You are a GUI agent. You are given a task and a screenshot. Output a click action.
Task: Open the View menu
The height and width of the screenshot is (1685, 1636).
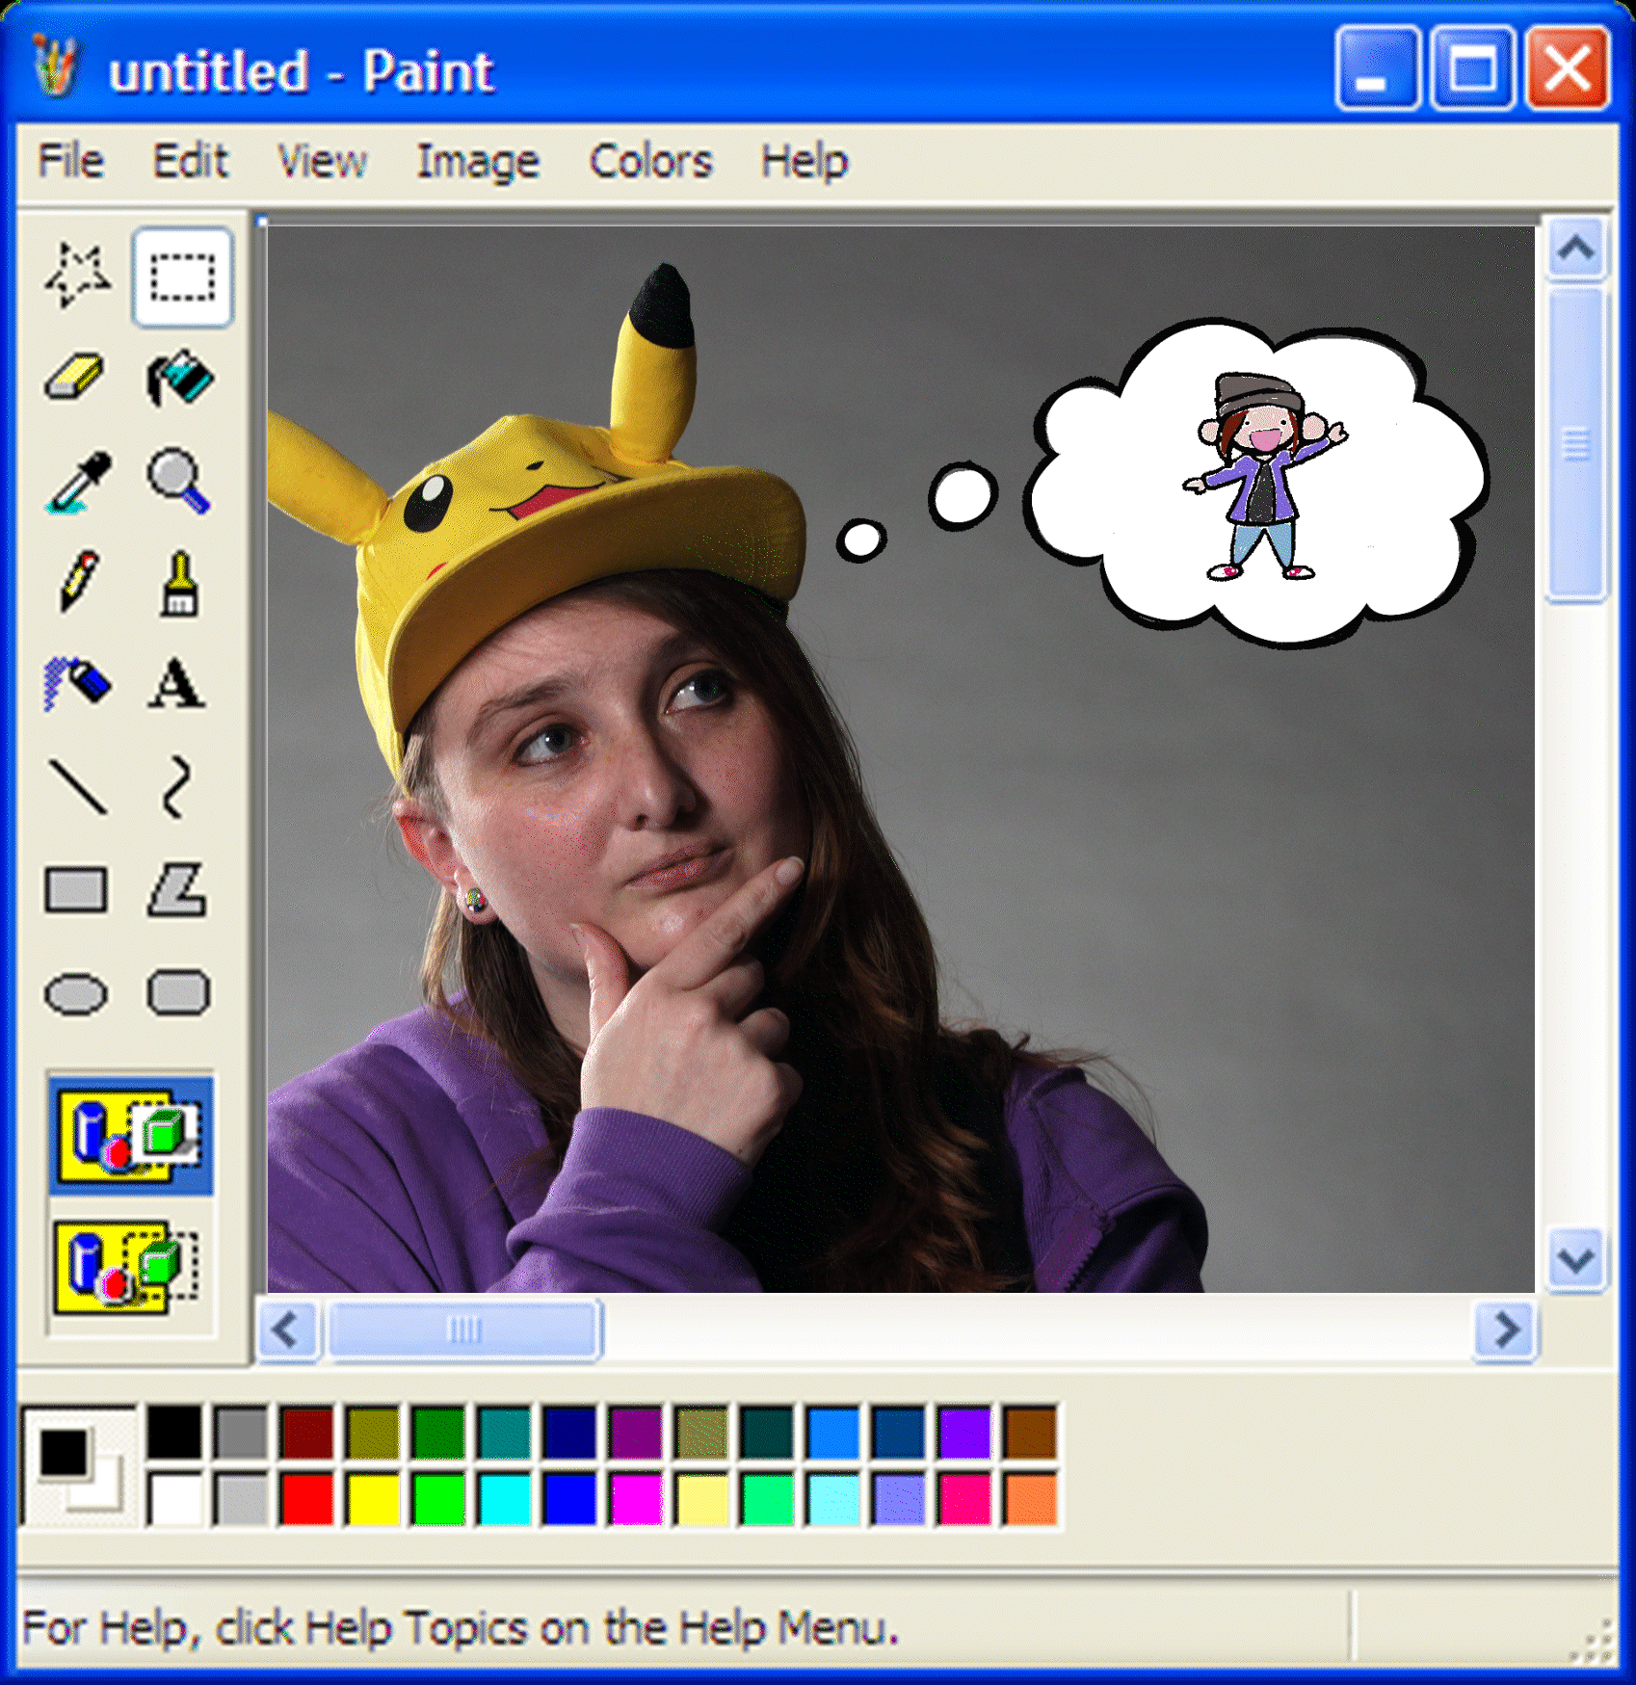point(322,161)
